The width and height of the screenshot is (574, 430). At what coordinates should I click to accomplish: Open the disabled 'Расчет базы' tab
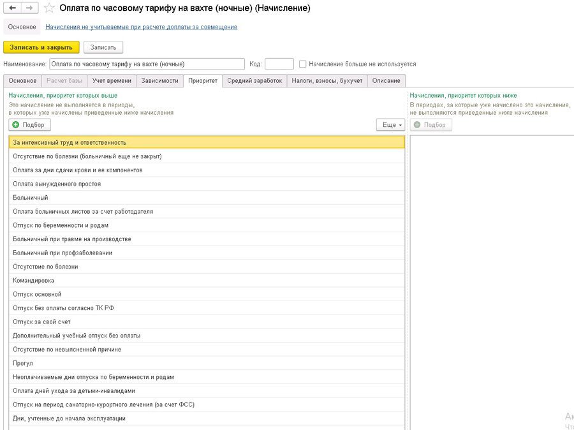tap(64, 80)
